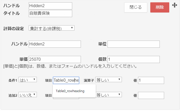Click the empty 単位 input field
Image resolution: width=180 pixels, height=111 pixels.
pos(133,44)
